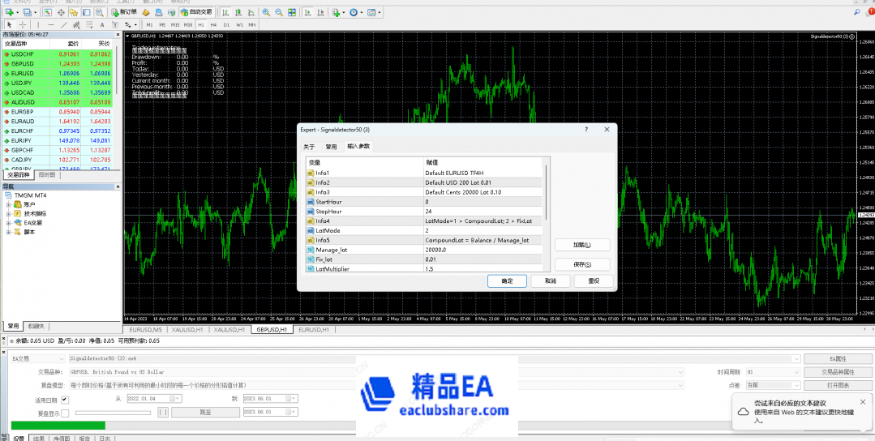
Task: Switch chart to the H4 timeframe
Action: [214, 25]
